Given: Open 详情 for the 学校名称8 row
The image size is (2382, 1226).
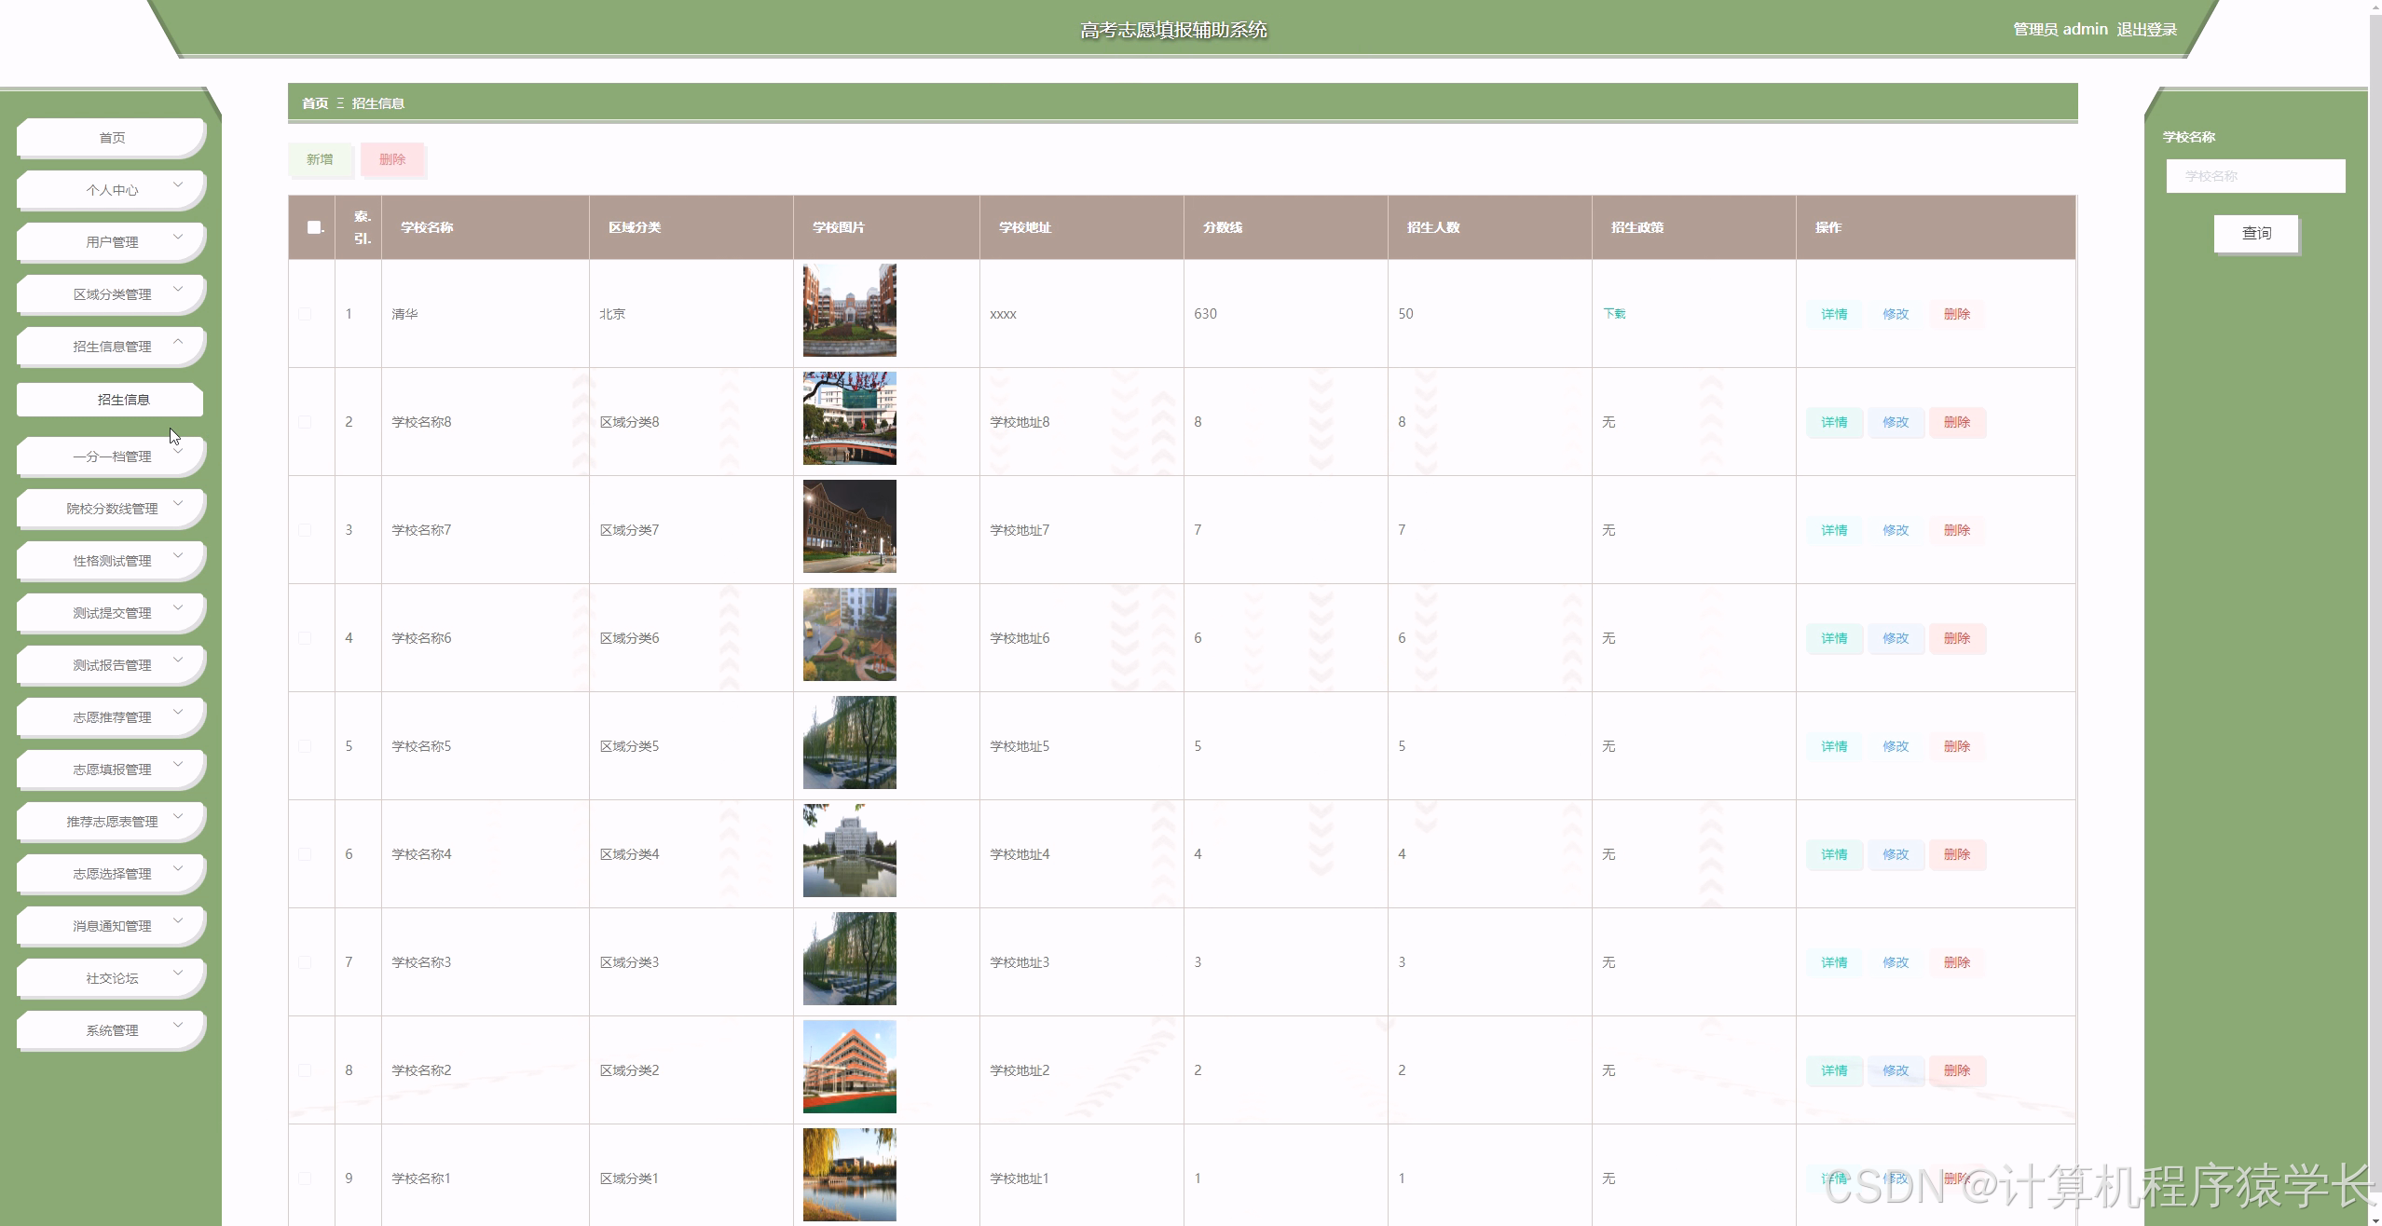Looking at the screenshot, I should tap(1834, 422).
